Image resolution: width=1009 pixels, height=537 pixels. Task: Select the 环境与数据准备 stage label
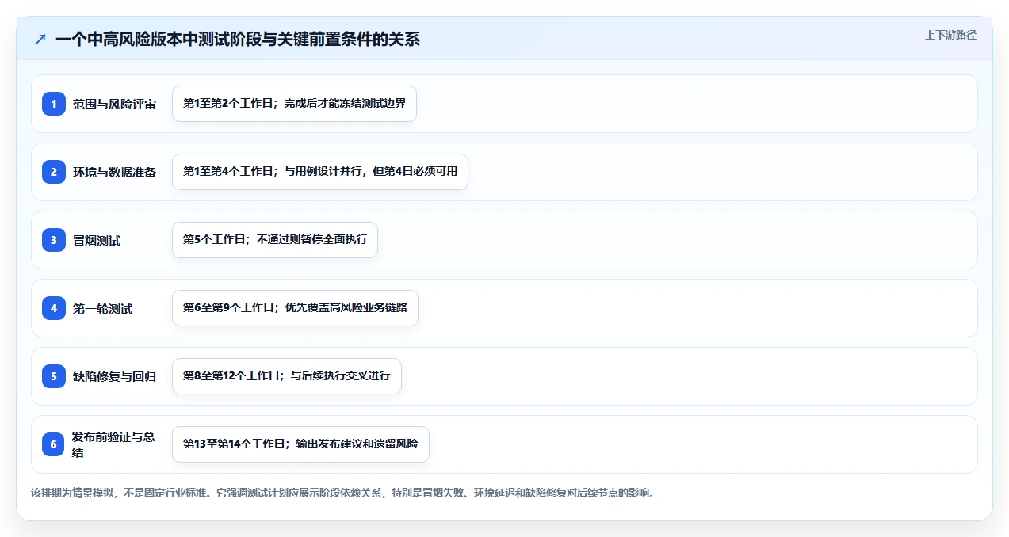point(114,172)
